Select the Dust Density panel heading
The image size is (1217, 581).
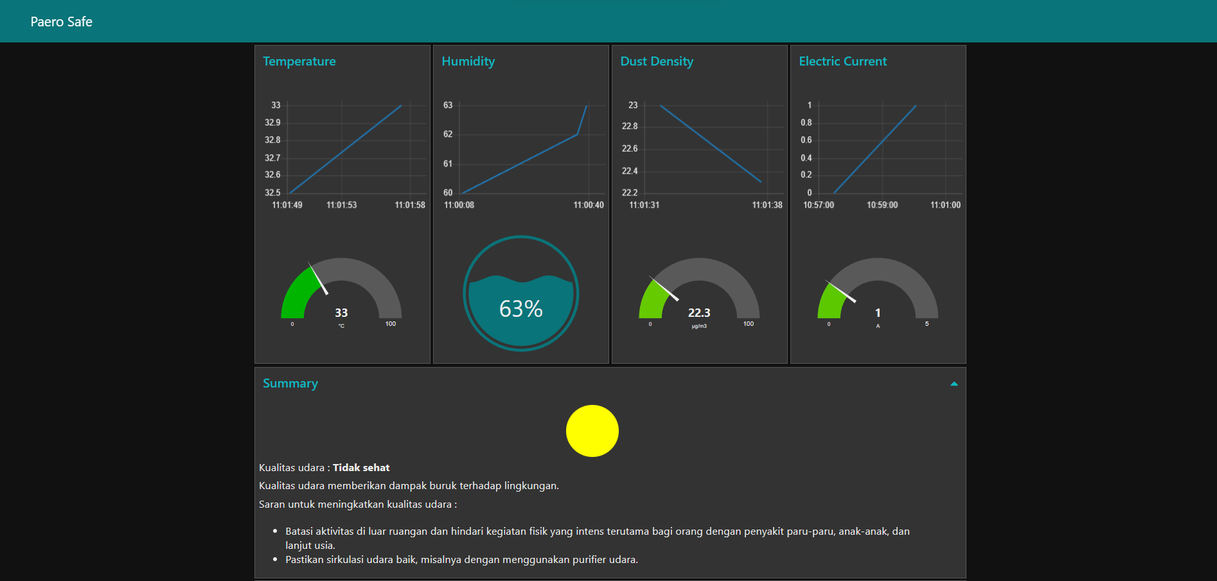click(657, 62)
